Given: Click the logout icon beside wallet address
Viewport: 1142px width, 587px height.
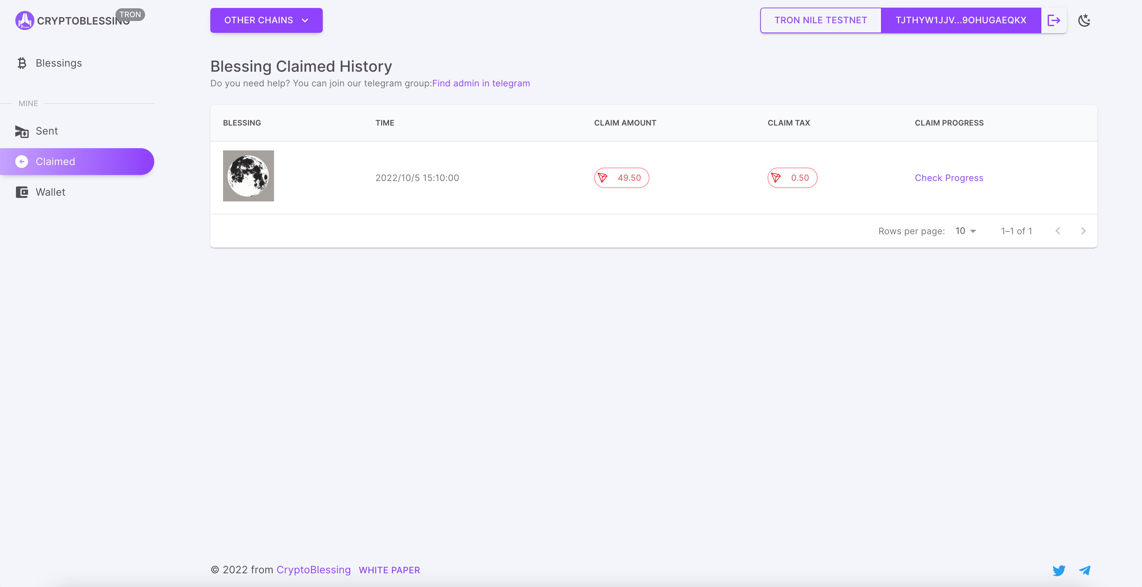Looking at the screenshot, I should pos(1053,20).
